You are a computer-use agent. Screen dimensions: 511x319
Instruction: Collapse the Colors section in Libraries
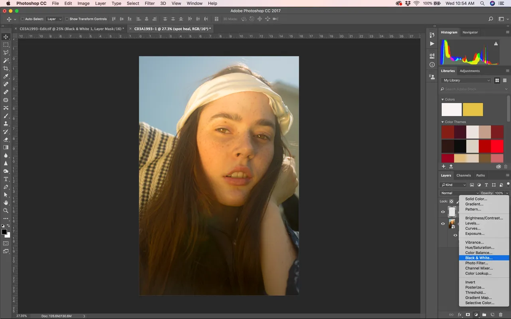(x=442, y=100)
